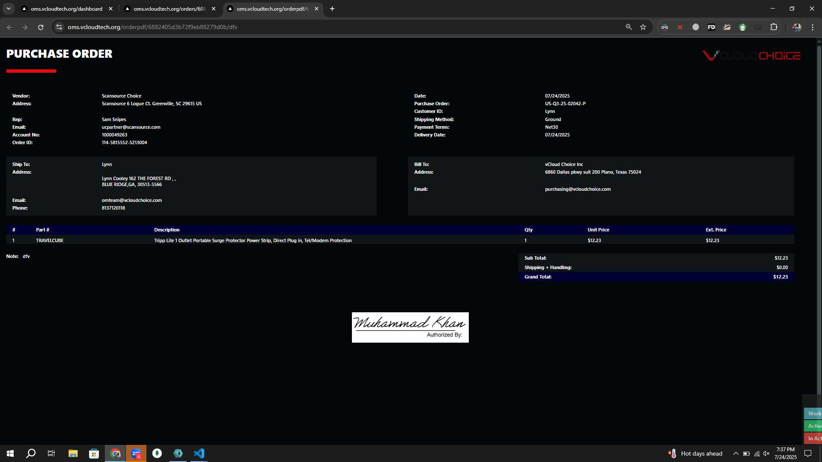Click purchasing@vcloudchoice.com email

tap(578, 189)
